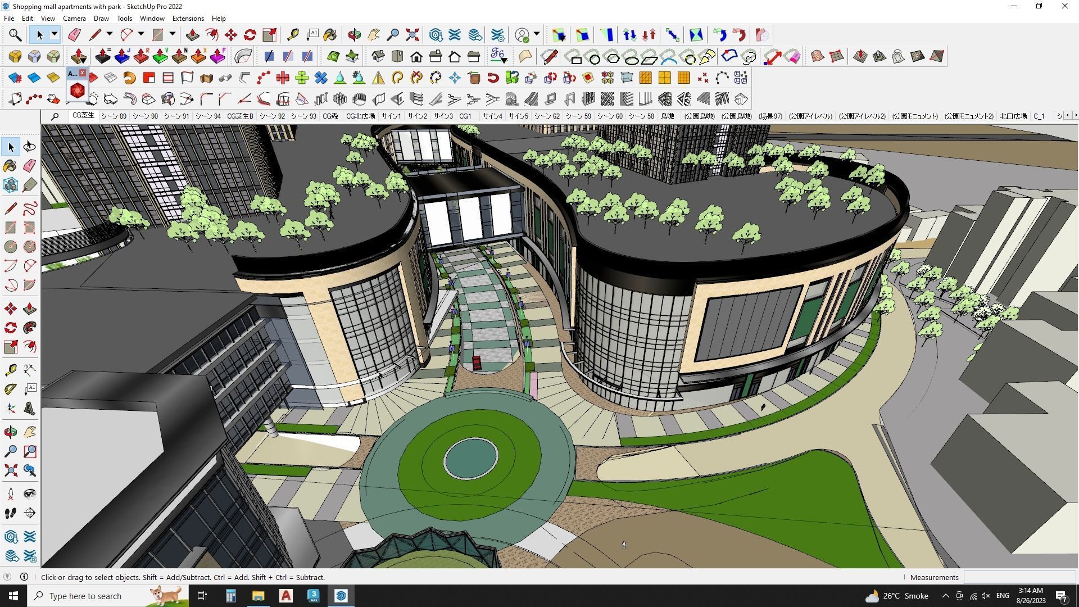
Task: Close the small floating A... toolbar
Action: coord(83,73)
